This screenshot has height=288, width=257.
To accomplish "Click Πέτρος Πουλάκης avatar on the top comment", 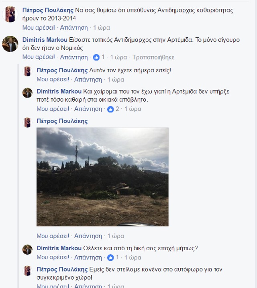I will point(10,15).
